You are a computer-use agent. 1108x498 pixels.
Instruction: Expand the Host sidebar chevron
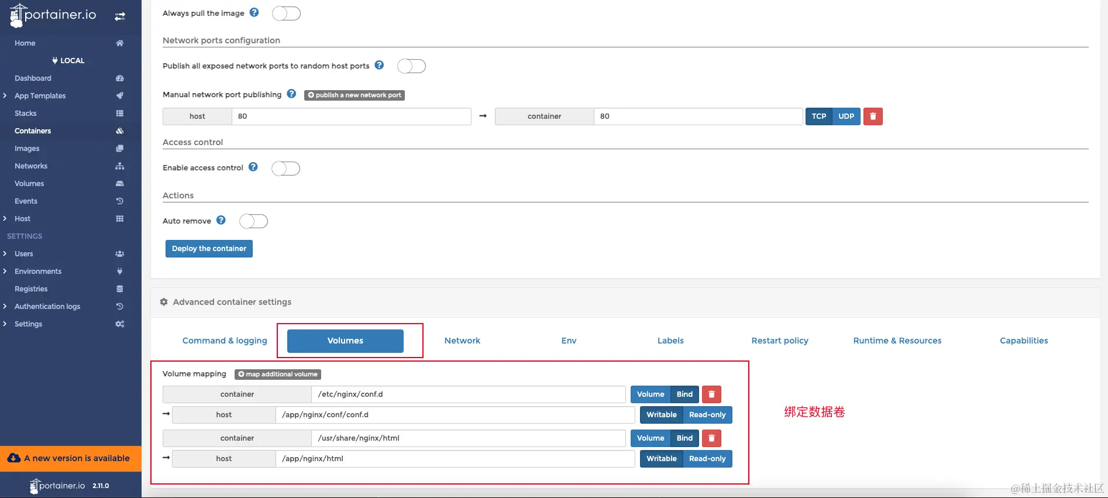(x=5, y=219)
